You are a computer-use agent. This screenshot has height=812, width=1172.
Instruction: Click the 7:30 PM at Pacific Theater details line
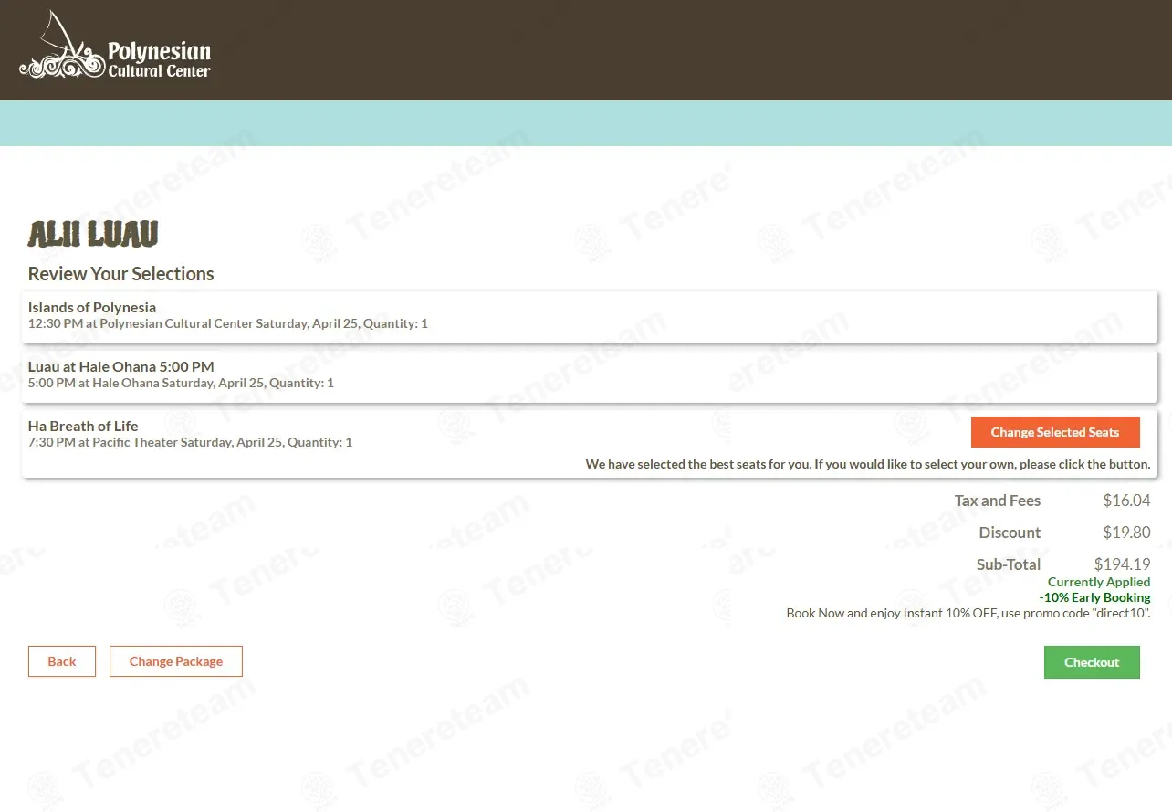click(x=190, y=442)
